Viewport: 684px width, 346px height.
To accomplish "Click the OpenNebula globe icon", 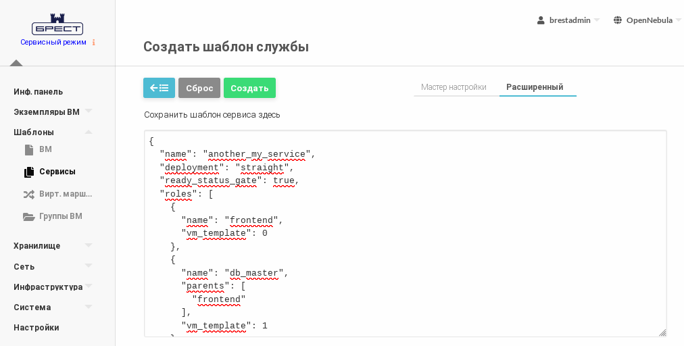I will [x=618, y=20].
